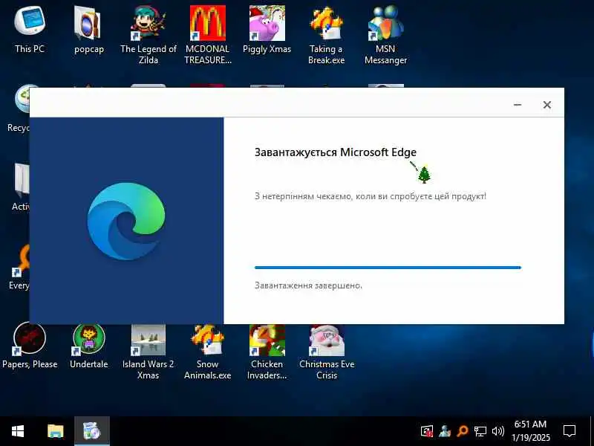This screenshot has width=594, height=446.
Task: Open the Piggly Xmas shortcut
Action: tap(267, 30)
